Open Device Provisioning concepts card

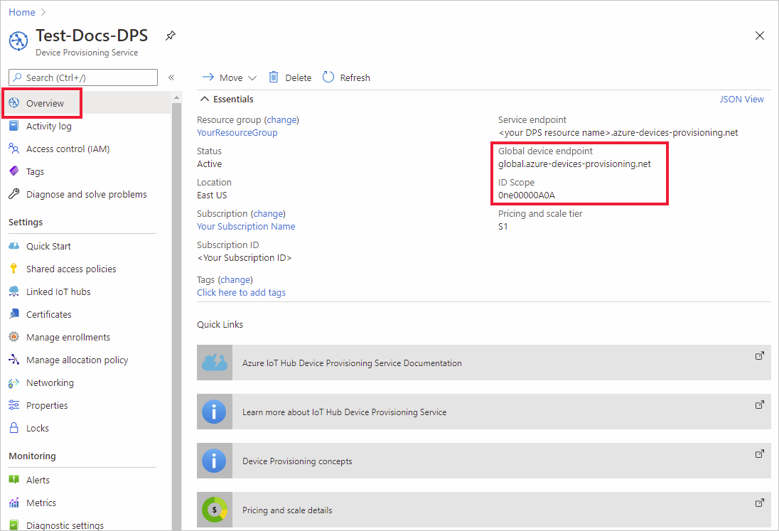pos(484,461)
